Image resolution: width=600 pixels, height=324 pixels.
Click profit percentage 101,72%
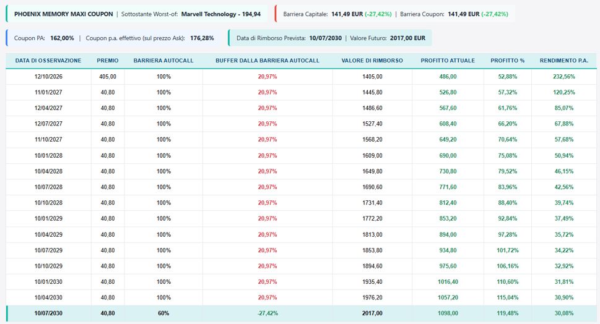pos(507,250)
